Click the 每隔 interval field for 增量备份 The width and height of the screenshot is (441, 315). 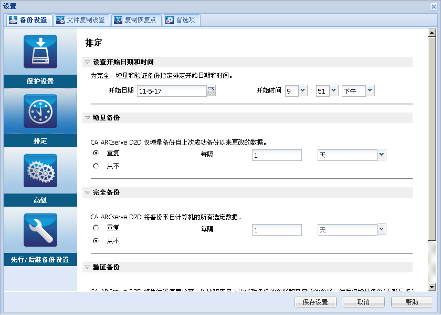(x=277, y=155)
